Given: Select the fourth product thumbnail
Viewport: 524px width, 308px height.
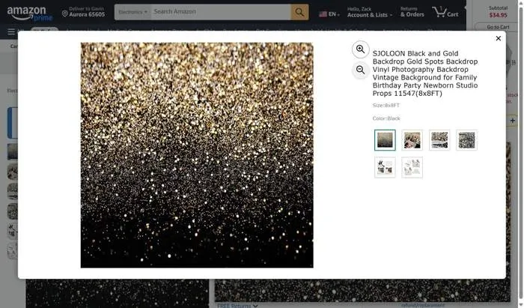Looking at the screenshot, I should coord(466,140).
